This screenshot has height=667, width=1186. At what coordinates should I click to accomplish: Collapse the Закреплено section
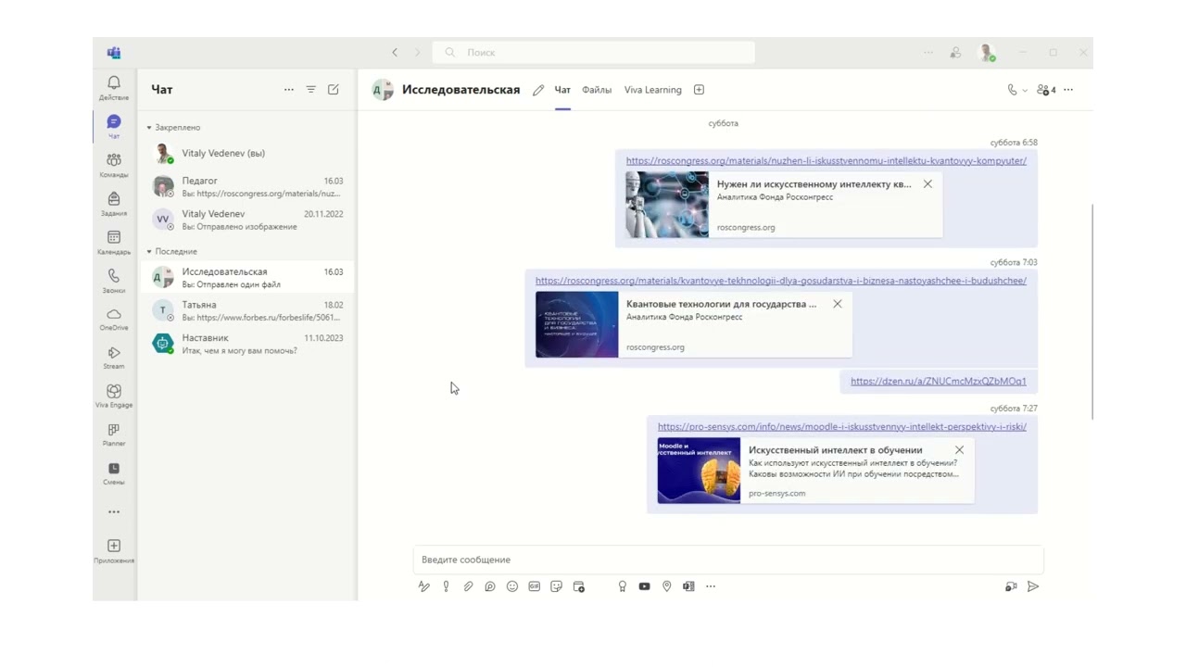point(173,128)
